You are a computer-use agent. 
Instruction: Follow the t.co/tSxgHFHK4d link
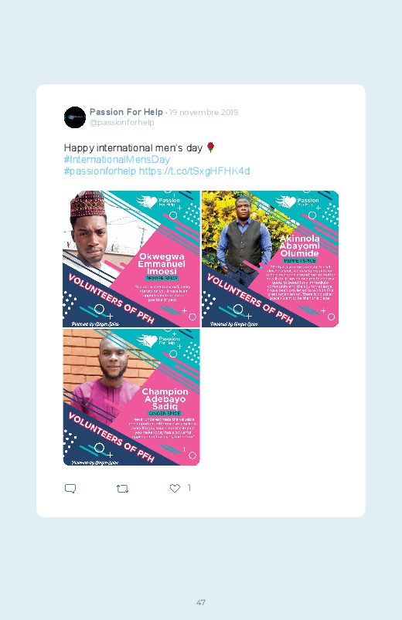(195, 171)
